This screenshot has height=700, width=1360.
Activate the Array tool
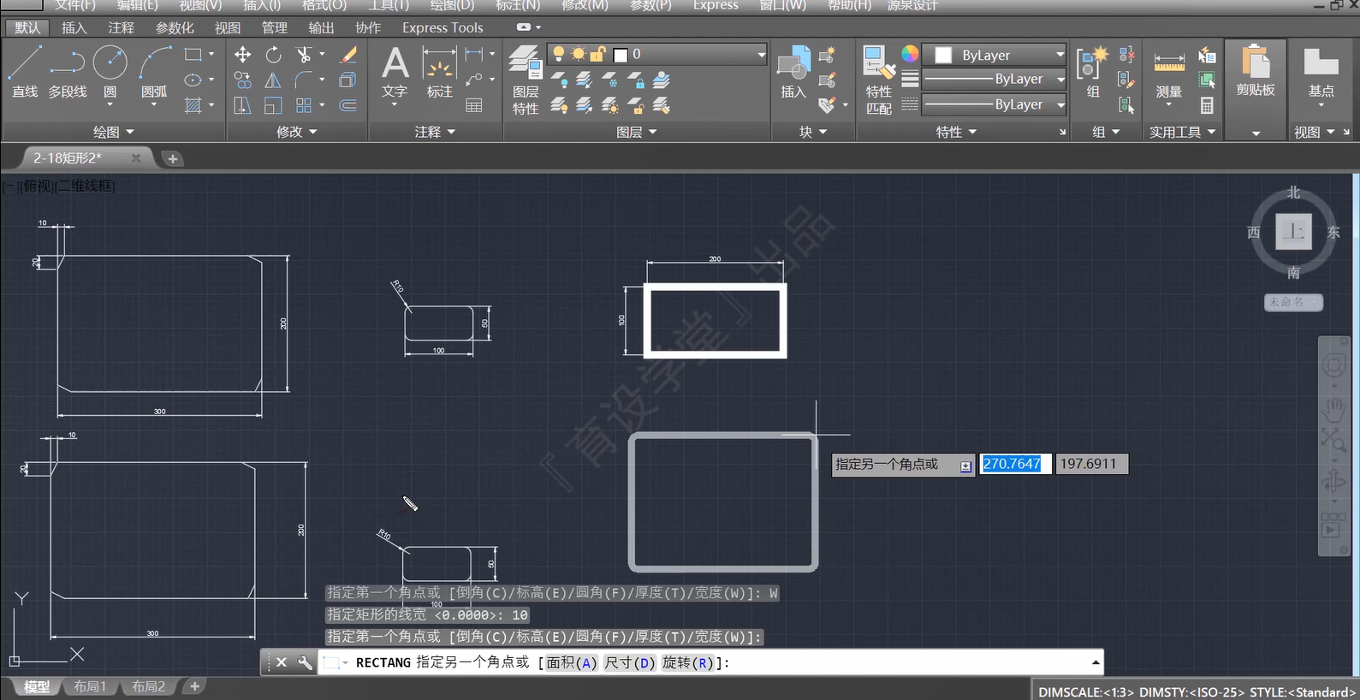tap(303, 105)
